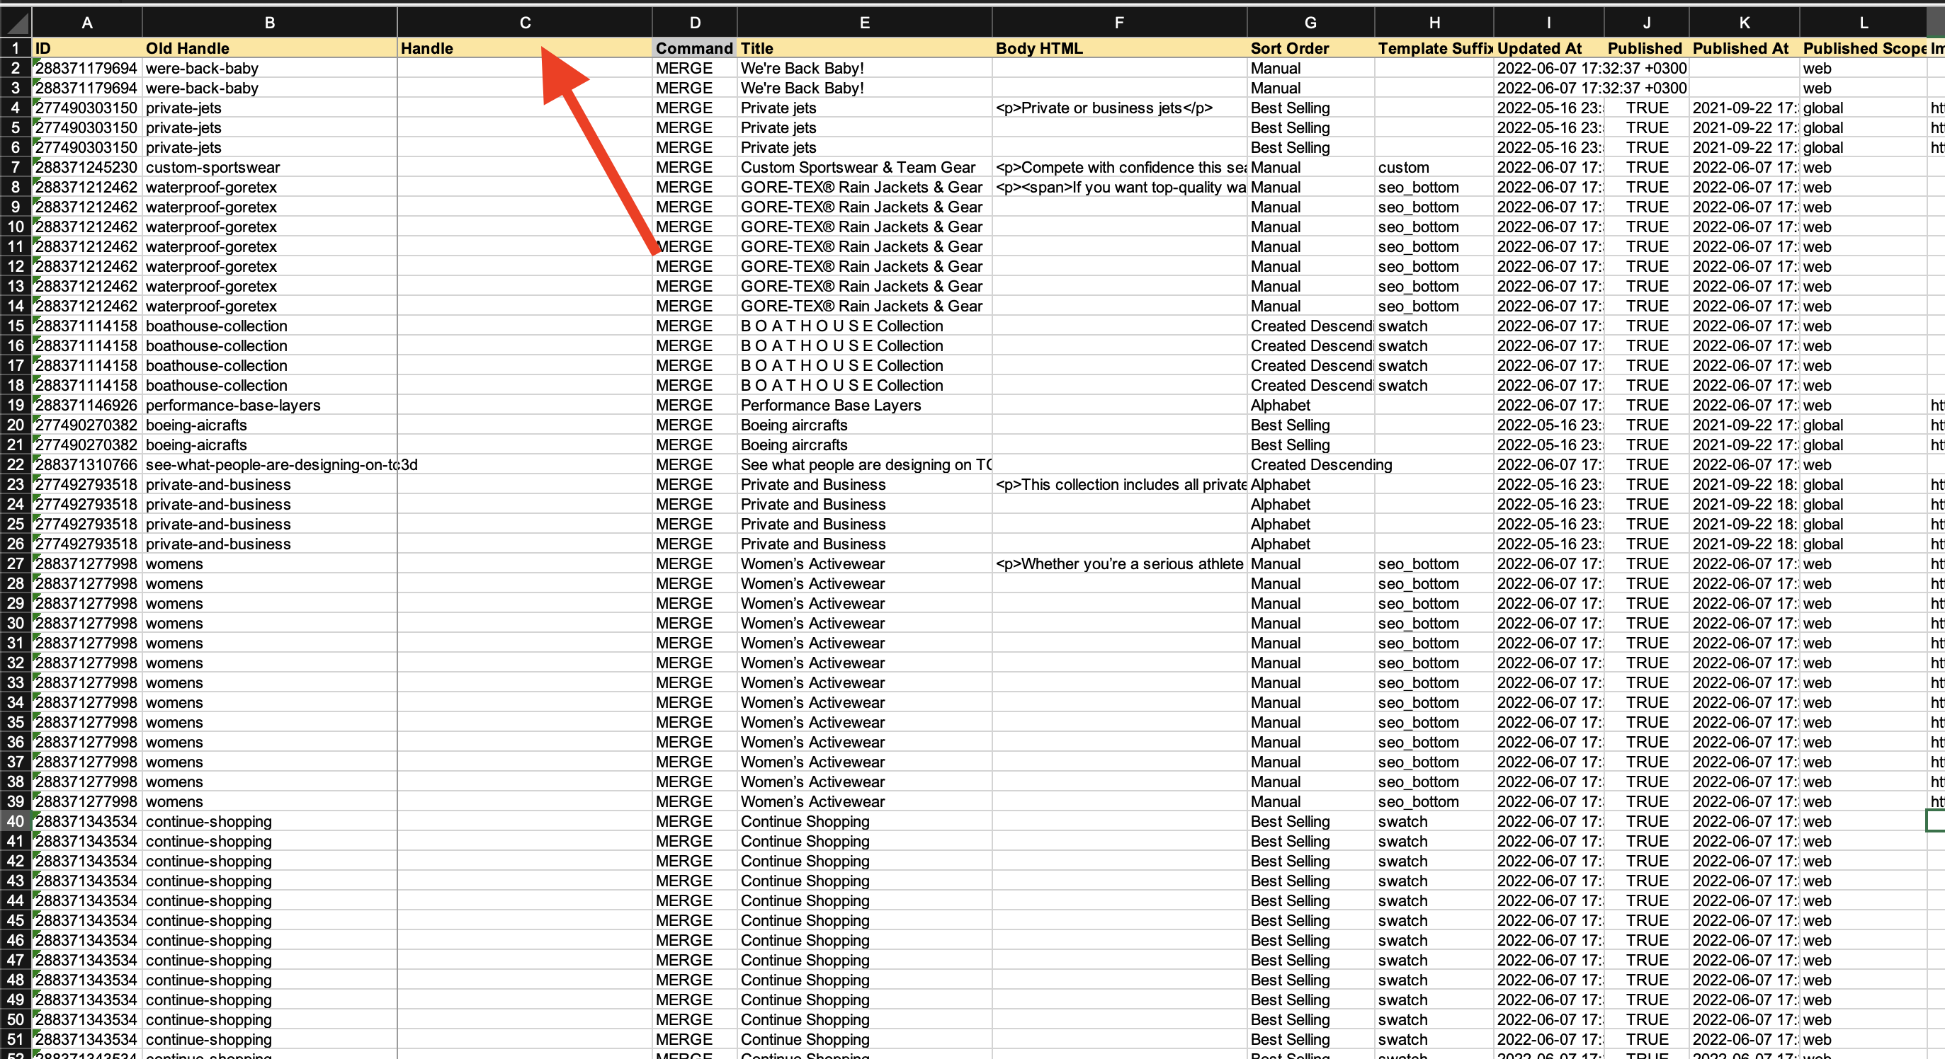This screenshot has width=1945, height=1059.
Task: Click the Published Scope header cell
Action: coord(1863,48)
